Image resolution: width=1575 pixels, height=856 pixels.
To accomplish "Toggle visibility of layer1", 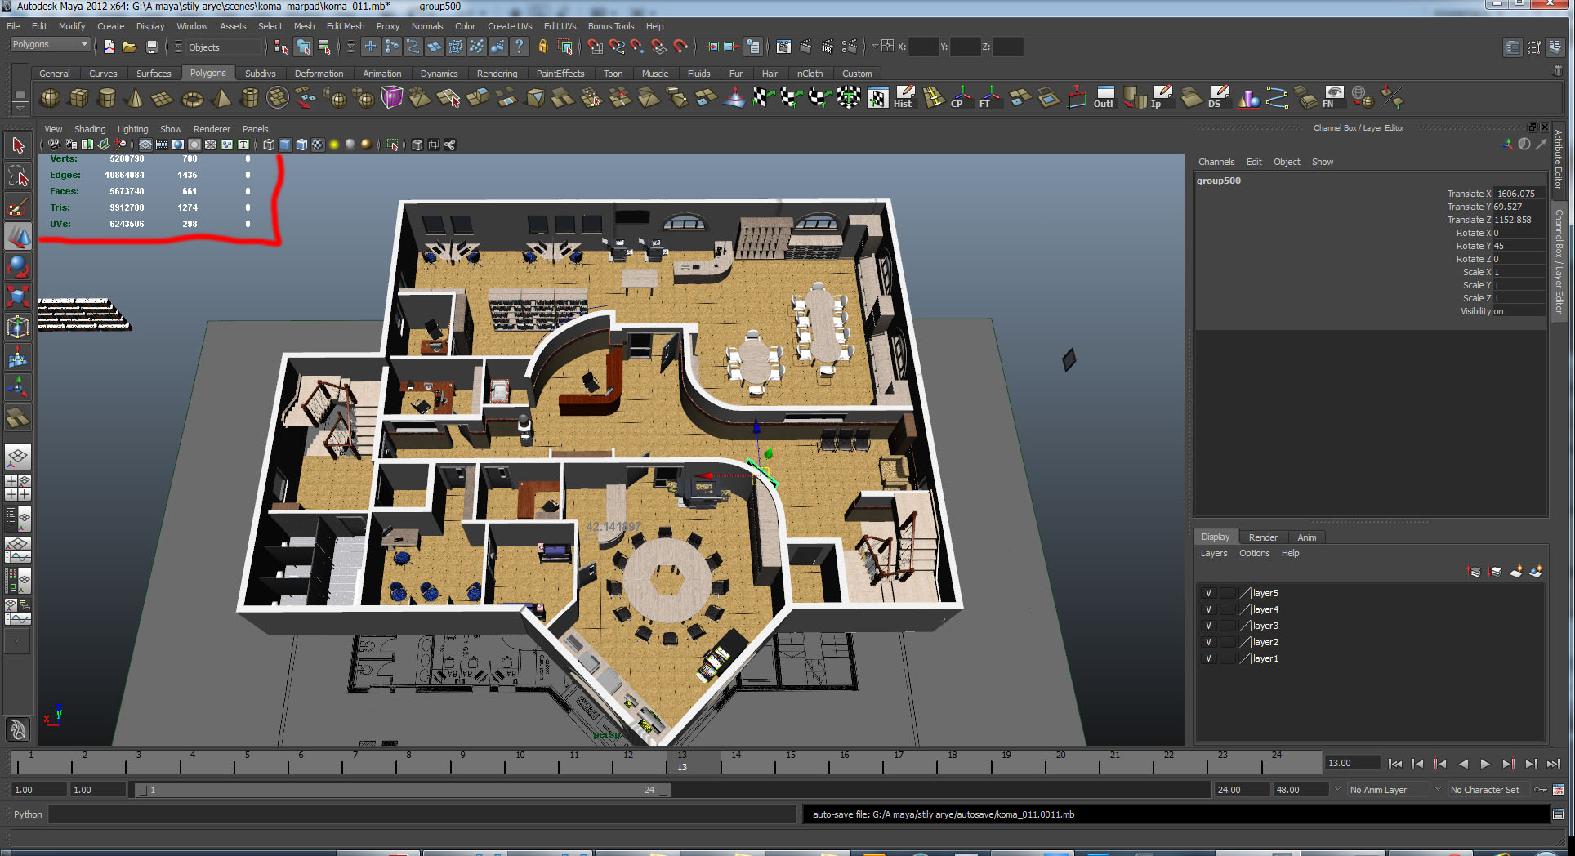I will tap(1208, 658).
